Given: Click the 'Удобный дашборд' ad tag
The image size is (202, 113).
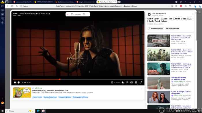Looking at the screenshot, I should [x=50, y=97].
